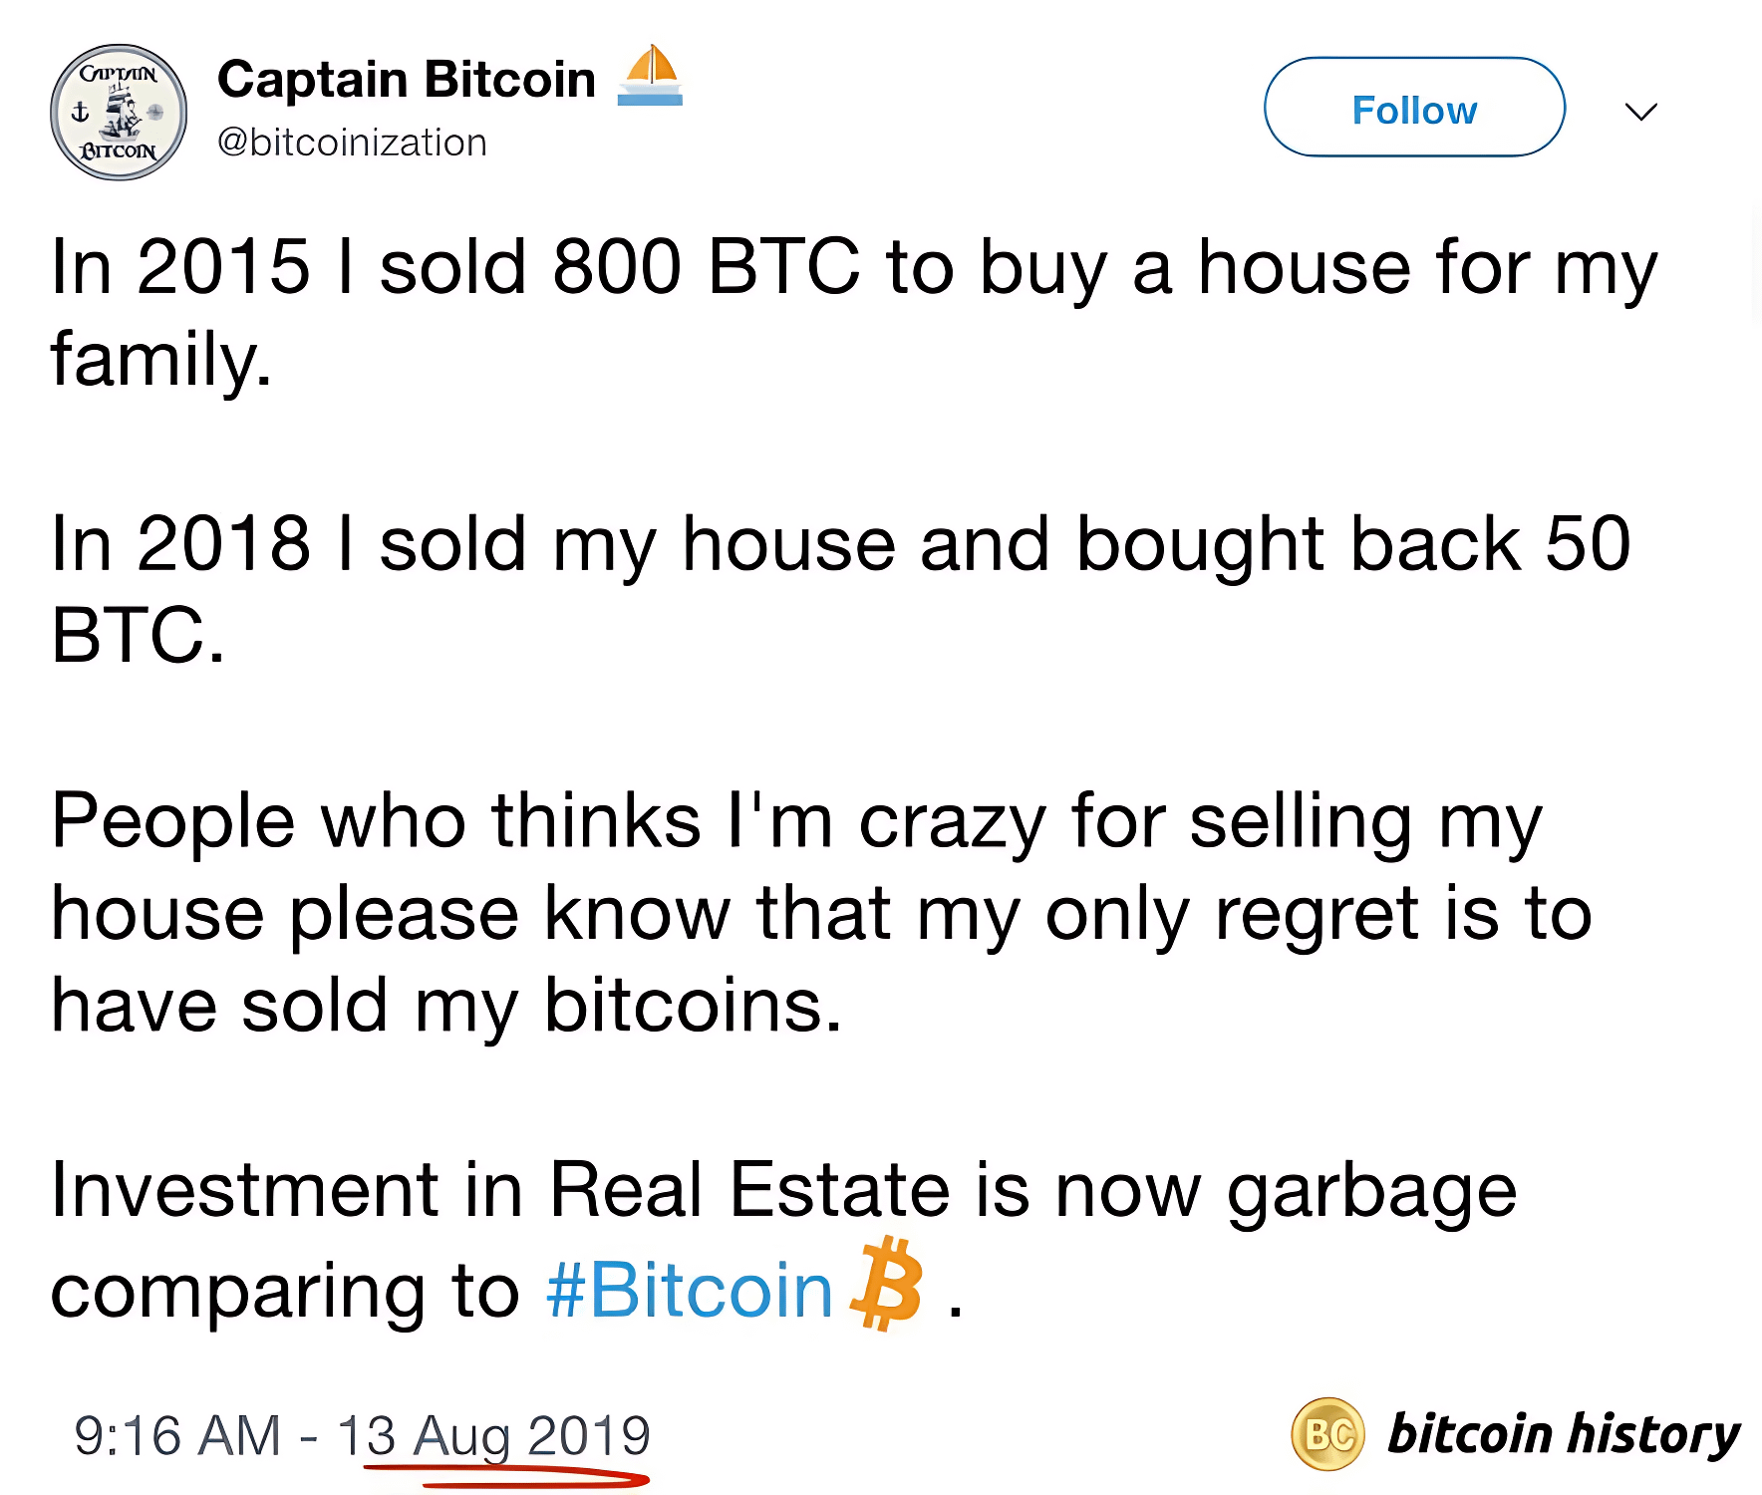Viewport: 1762px width, 1495px height.
Task: Click the text 'comparing to' before hashtag
Action: [x=285, y=1294]
